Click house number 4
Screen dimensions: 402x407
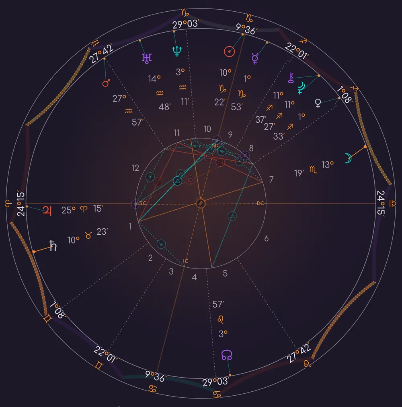195,277
